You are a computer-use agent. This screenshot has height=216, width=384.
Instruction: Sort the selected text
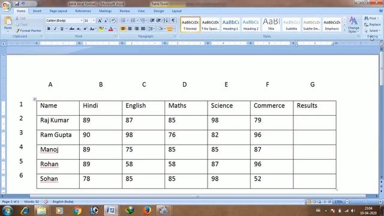[x=166, y=20]
